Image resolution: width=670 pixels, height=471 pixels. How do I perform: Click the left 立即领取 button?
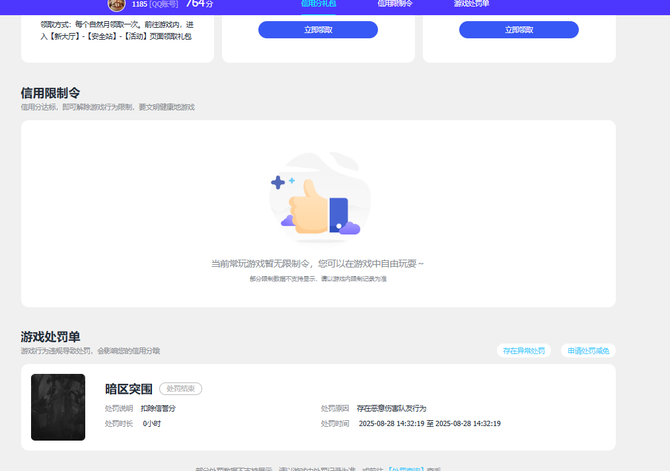(318, 29)
